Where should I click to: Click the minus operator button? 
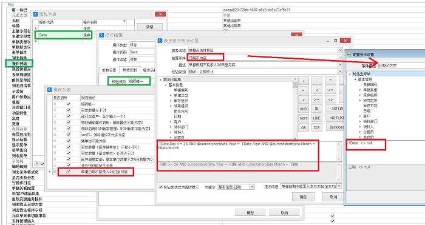[316, 81]
